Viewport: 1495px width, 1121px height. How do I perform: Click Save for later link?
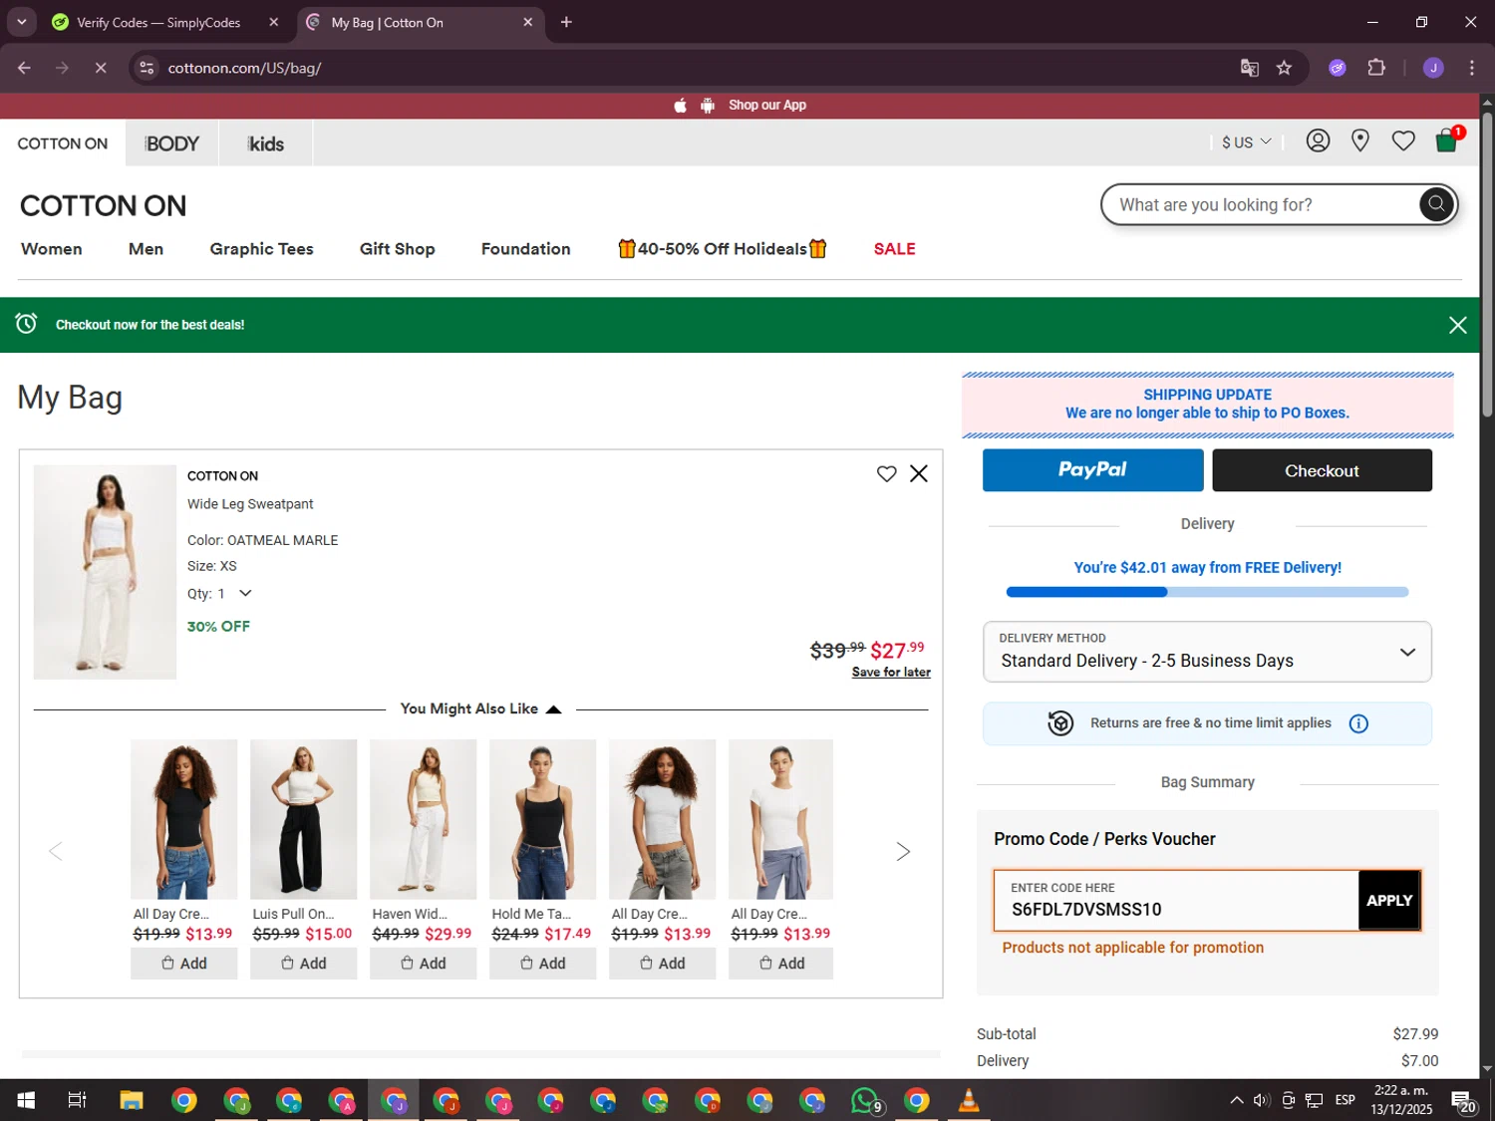(891, 673)
